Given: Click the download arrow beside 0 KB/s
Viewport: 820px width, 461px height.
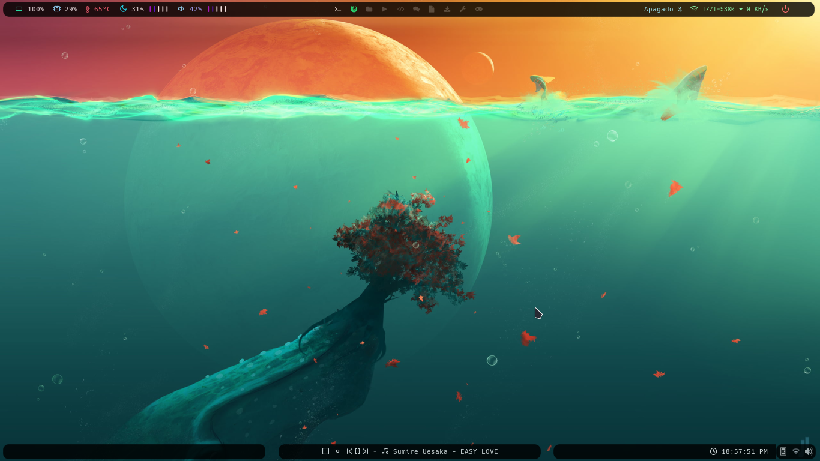Looking at the screenshot, I should (x=741, y=9).
